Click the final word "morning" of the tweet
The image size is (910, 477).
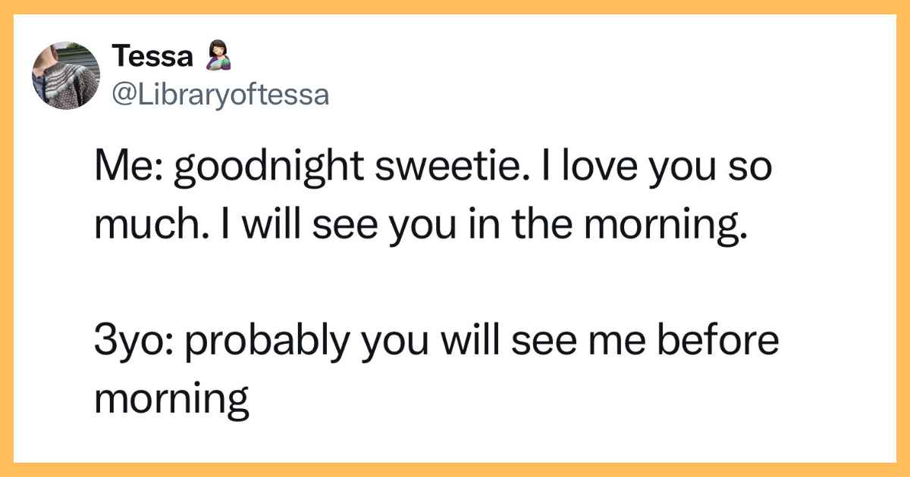tap(171, 399)
